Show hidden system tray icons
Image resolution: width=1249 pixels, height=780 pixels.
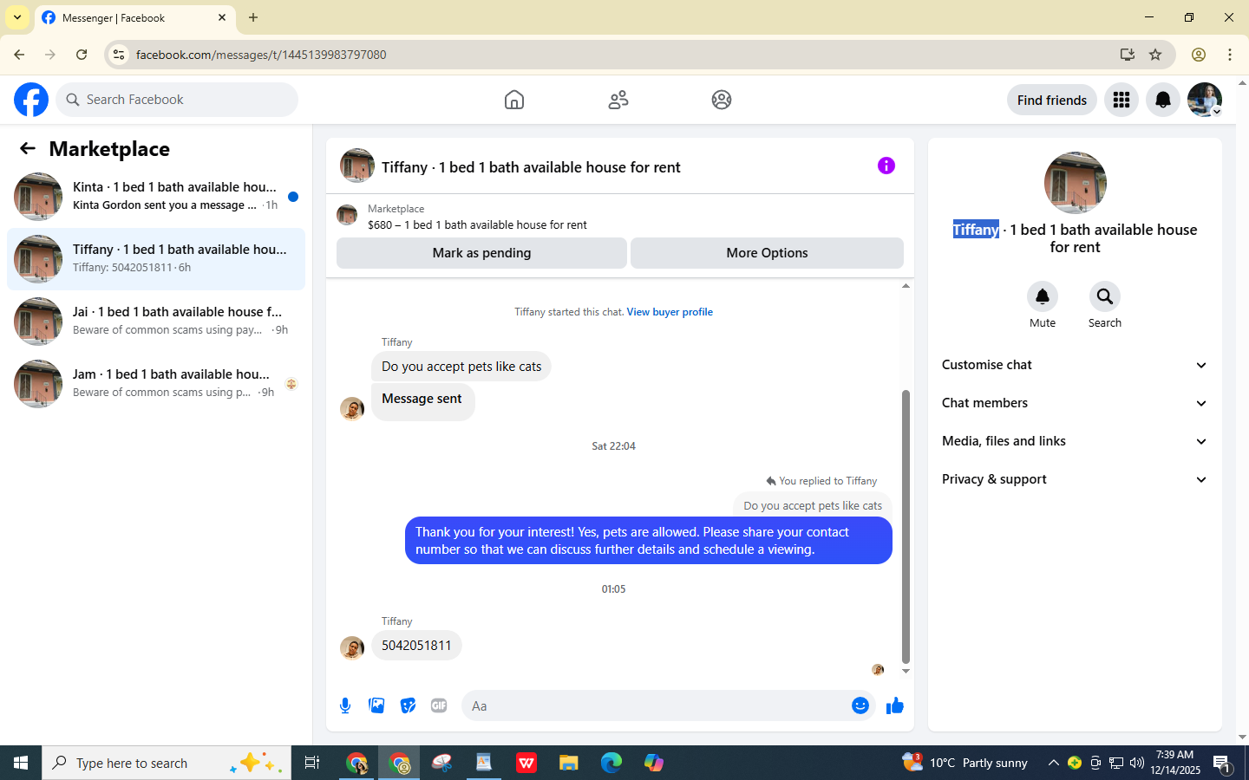point(1054,763)
